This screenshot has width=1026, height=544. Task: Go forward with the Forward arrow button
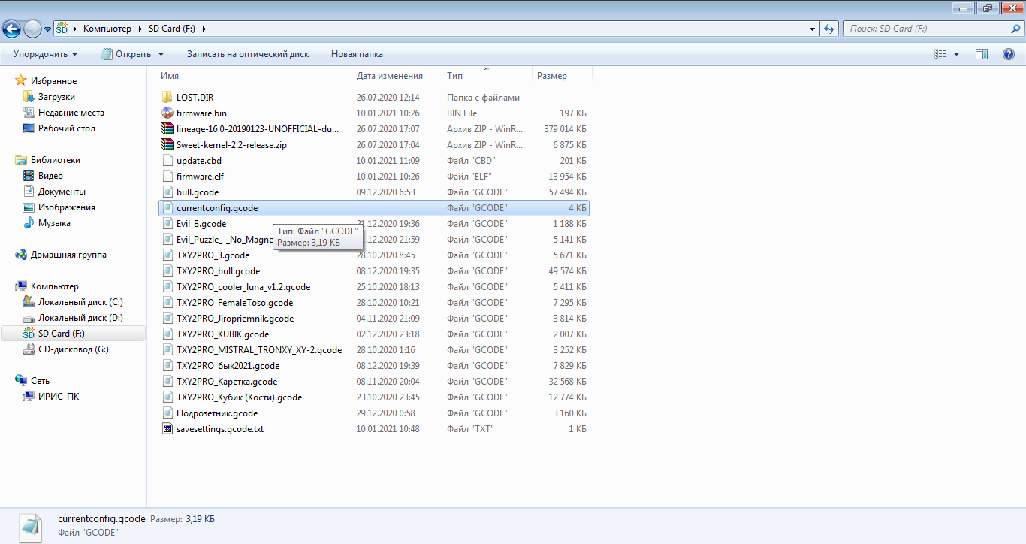tap(33, 29)
